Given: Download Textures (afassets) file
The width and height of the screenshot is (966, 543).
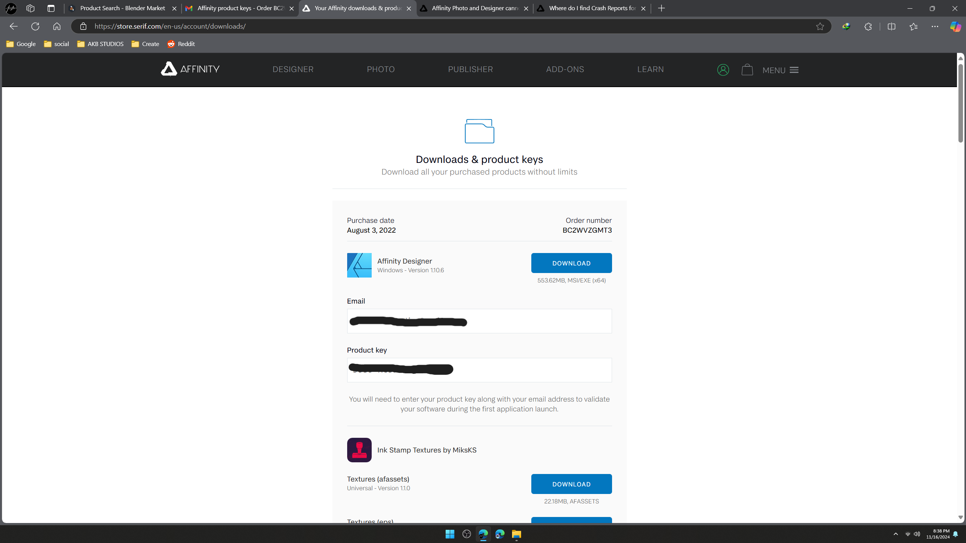Looking at the screenshot, I should 571,484.
